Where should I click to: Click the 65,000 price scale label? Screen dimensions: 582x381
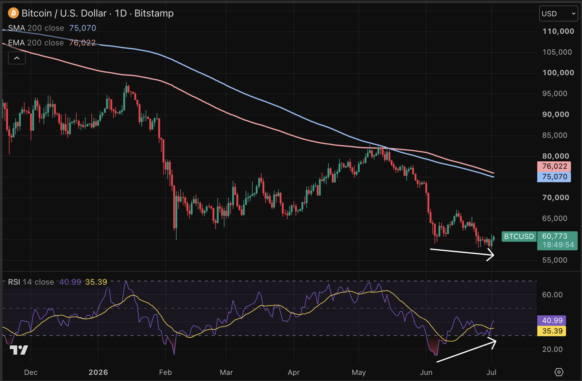tap(555, 218)
